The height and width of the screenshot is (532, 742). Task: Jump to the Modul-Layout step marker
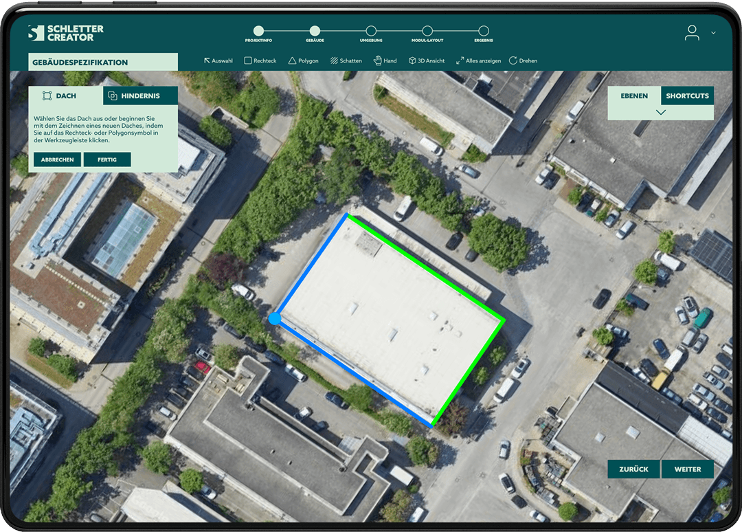[427, 31]
